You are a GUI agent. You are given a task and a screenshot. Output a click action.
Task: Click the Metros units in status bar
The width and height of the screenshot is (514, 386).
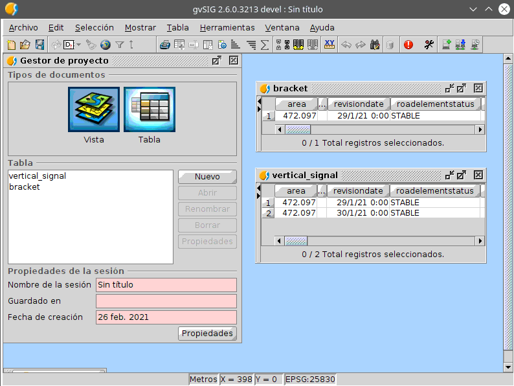tap(203, 380)
